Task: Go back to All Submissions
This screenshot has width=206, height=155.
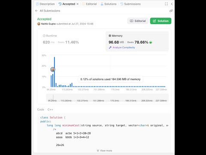Action: click(50, 11)
